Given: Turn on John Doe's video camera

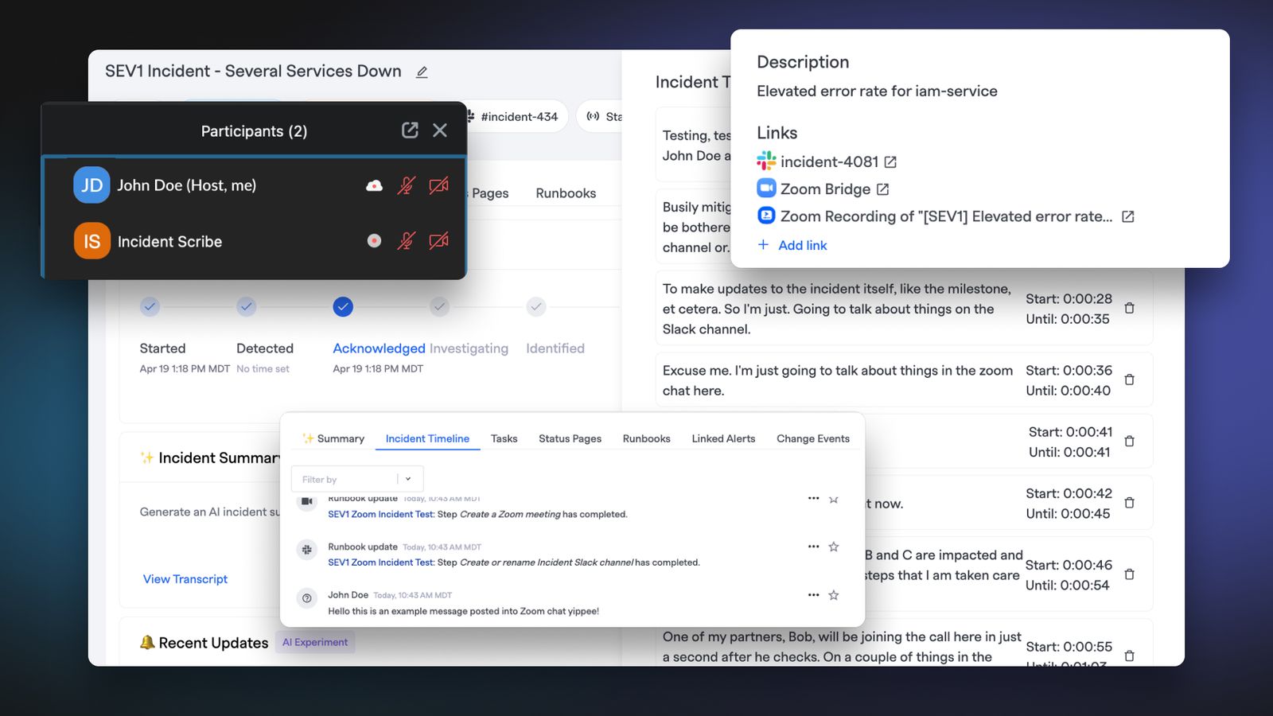Looking at the screenshot, I should [438, 185].
